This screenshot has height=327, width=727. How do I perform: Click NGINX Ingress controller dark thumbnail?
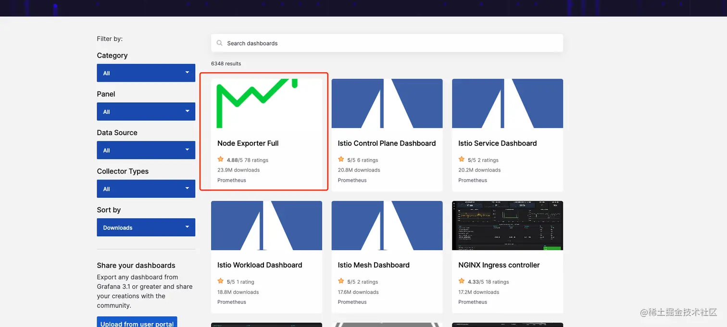(508, 226)
